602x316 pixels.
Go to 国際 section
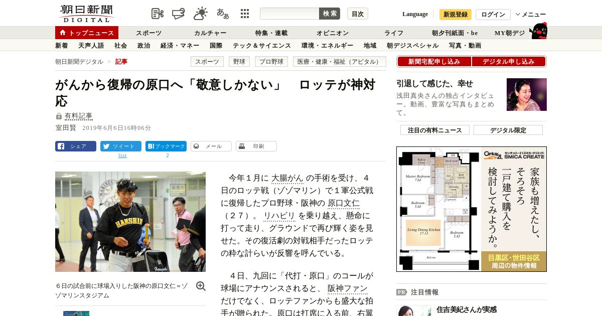[216, 46]
